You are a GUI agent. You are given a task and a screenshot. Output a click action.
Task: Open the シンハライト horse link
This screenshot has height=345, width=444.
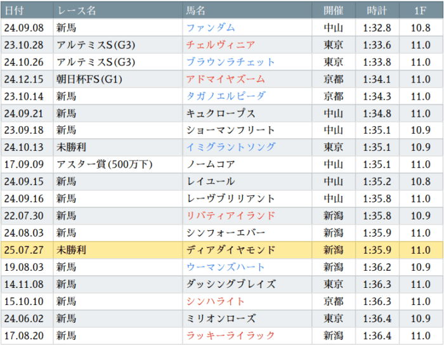tap(216, 301)
